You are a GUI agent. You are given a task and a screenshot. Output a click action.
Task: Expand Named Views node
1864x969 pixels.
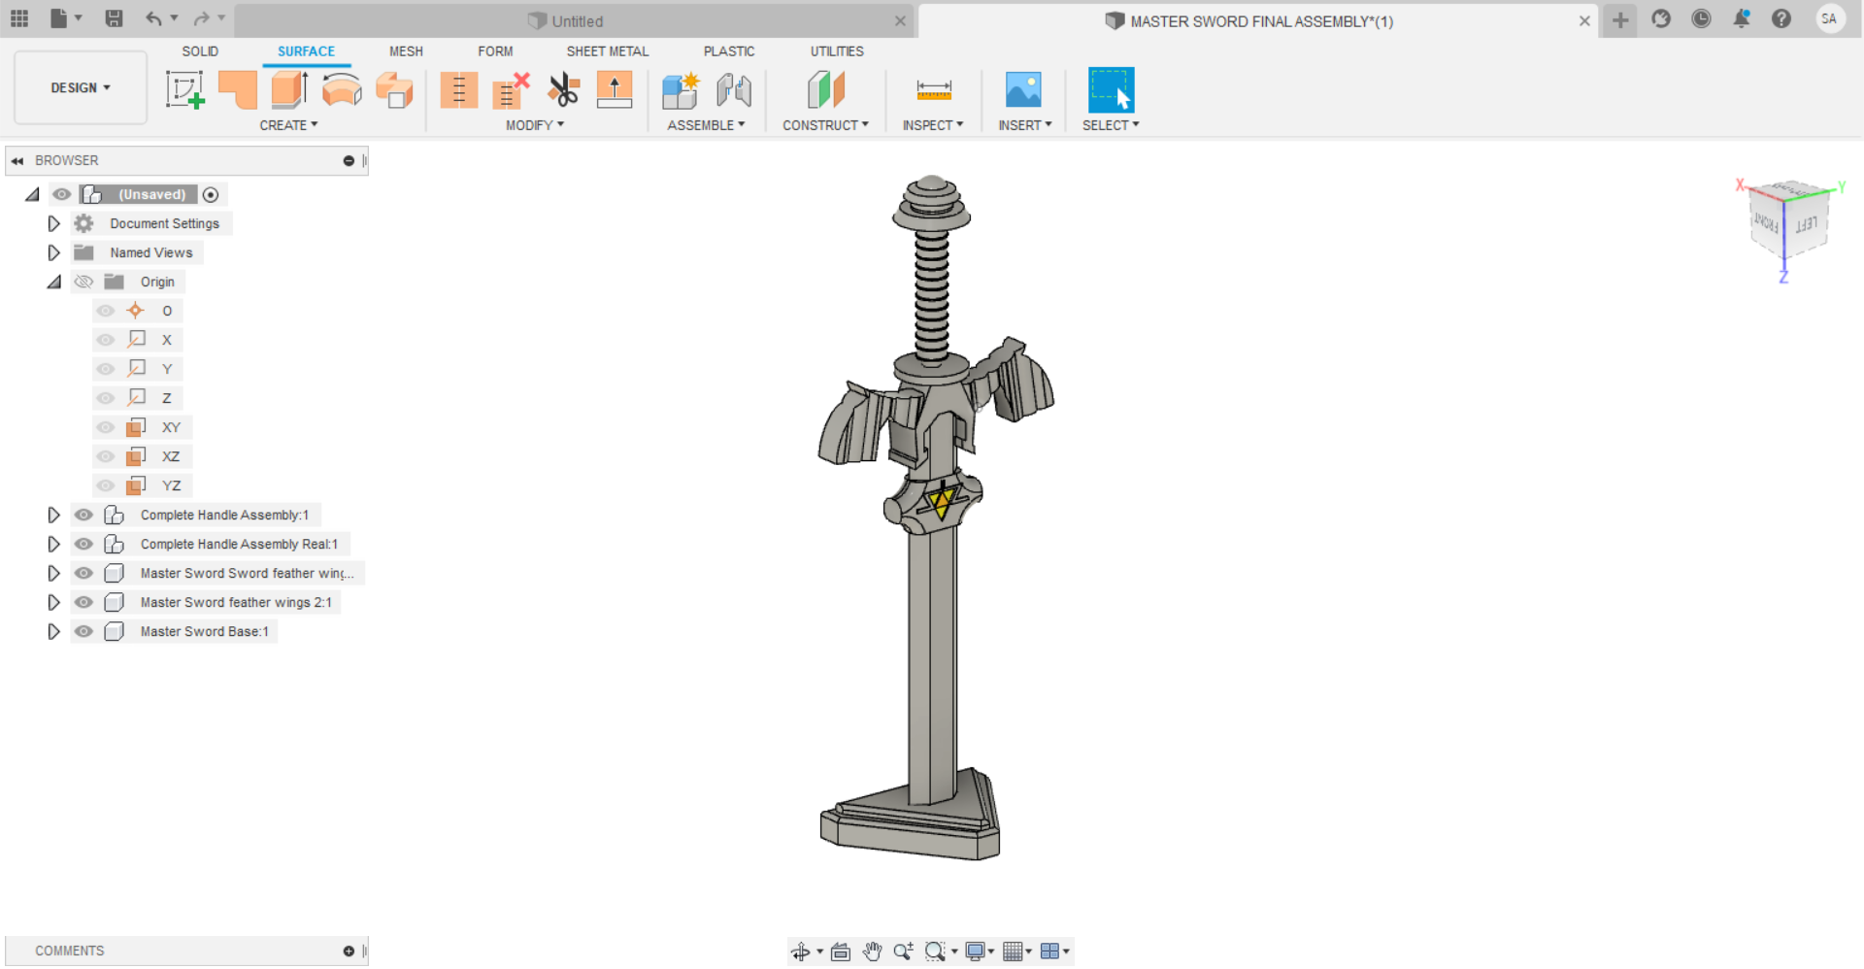[x=53, y=252]
